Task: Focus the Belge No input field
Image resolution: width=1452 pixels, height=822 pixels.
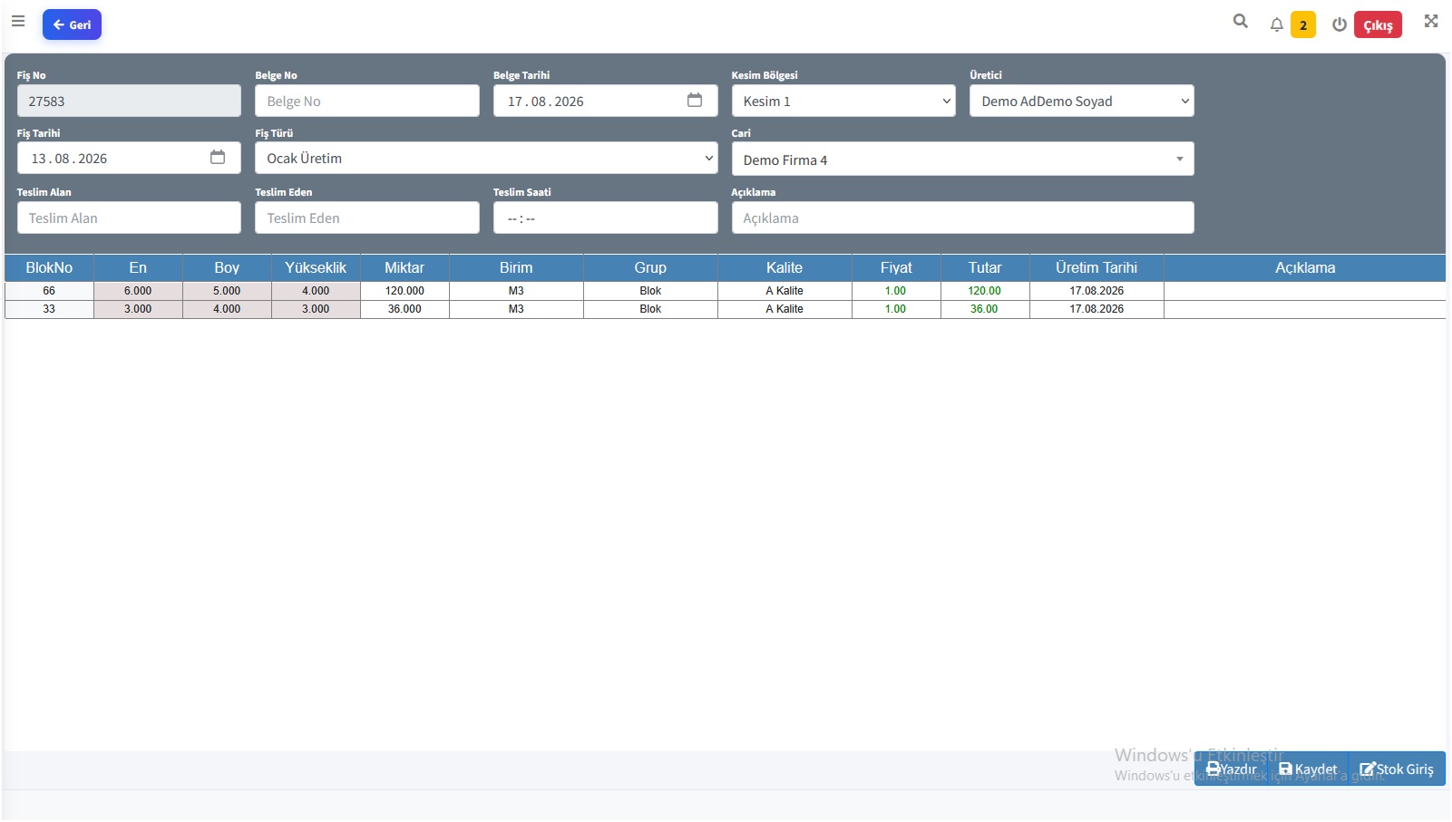Action: click(366, 101)
